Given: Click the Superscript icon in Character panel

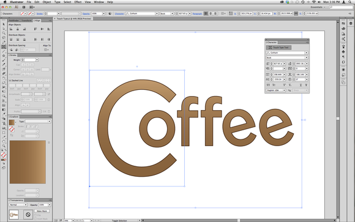Looking at the screenshot, I should [285, 85].
